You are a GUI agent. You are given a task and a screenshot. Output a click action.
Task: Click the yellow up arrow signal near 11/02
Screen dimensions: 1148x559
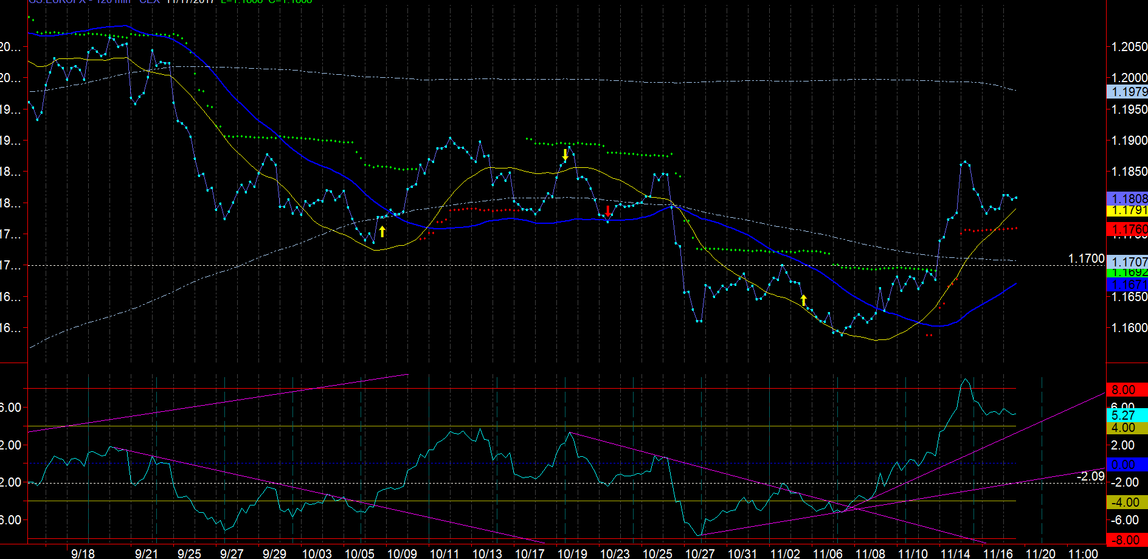tap(803, 300)
